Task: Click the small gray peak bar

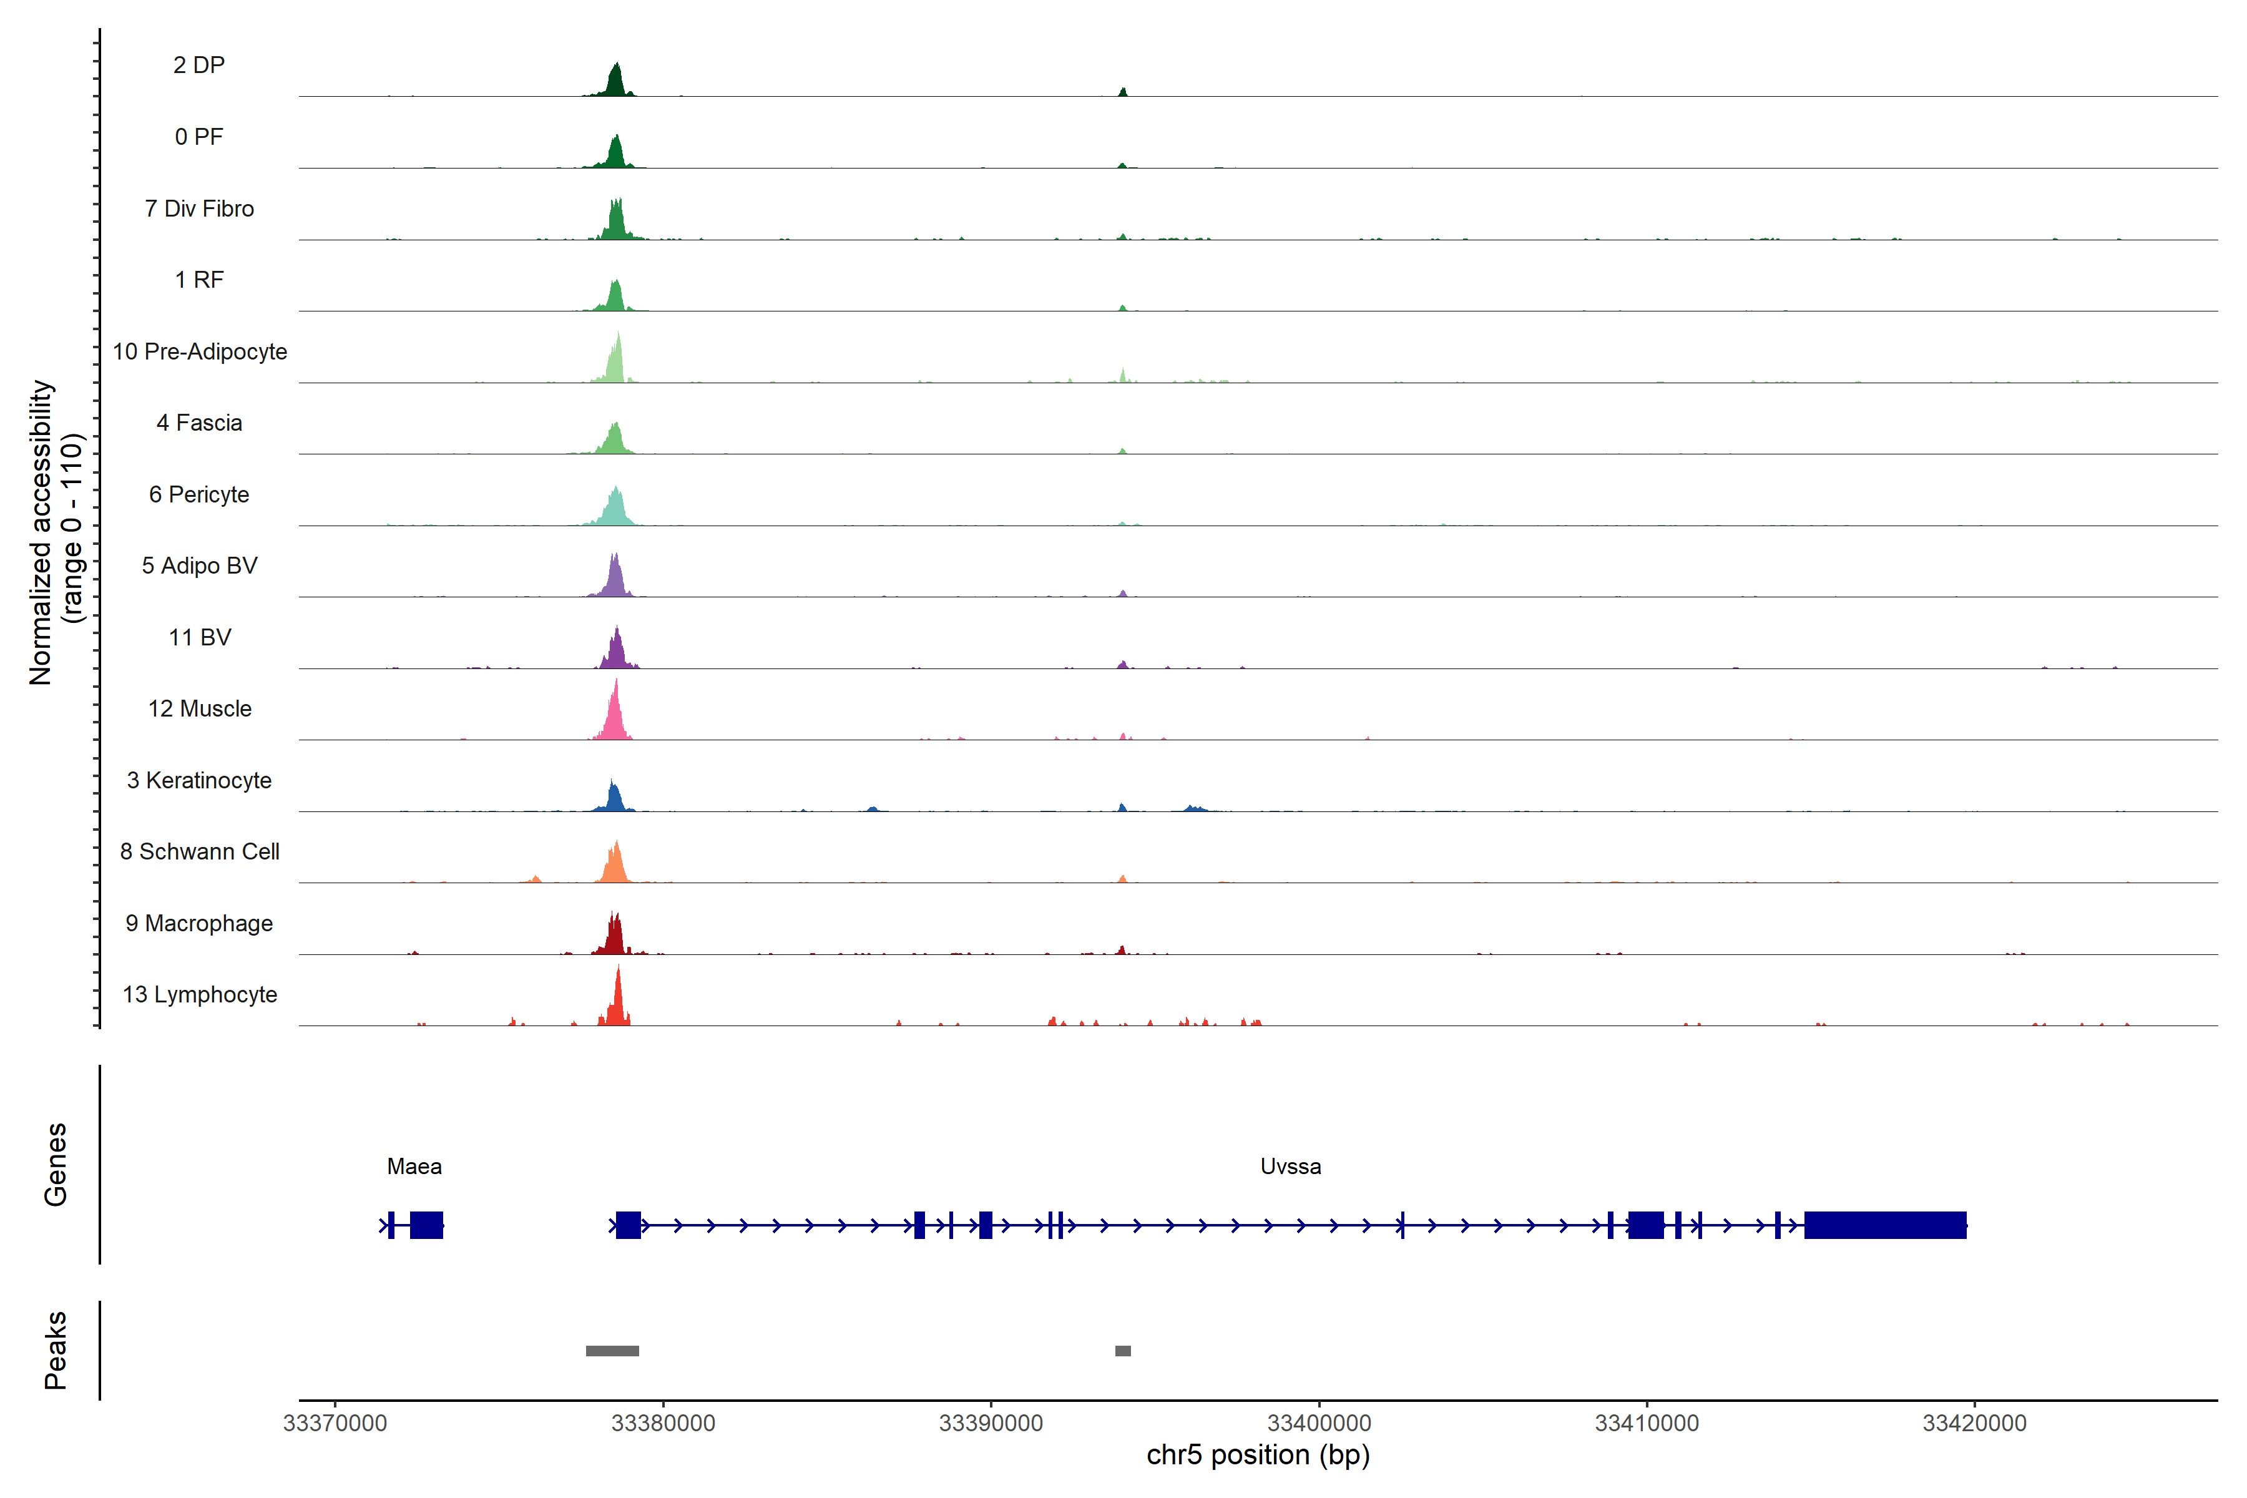Action: [1122, 1351]
